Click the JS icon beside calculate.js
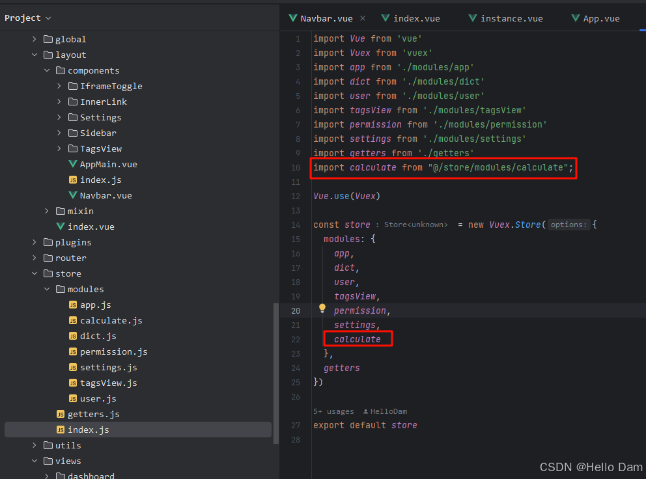This screenshot has height=479, width=646. (x=73, y=320)
